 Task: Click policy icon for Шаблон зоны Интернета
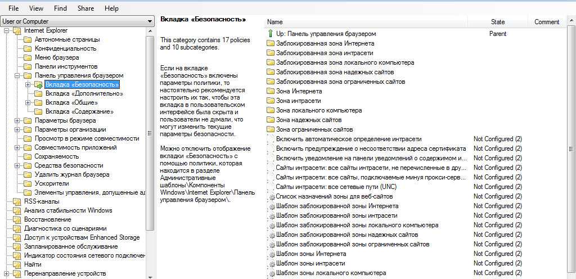pos(271,254)
